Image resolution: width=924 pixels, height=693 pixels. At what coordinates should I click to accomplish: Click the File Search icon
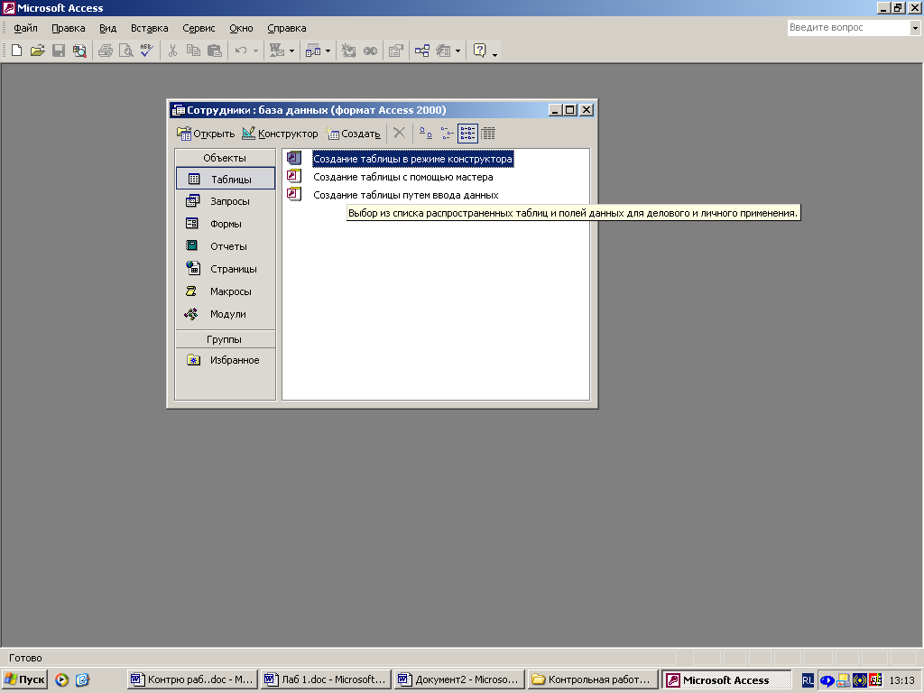(x=79, y=51)
